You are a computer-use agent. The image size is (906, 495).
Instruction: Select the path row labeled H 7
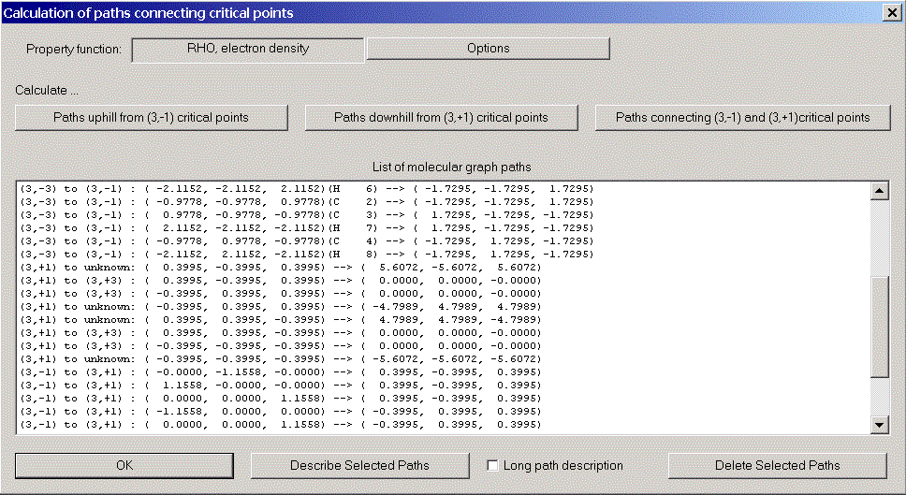pos(305,228)
